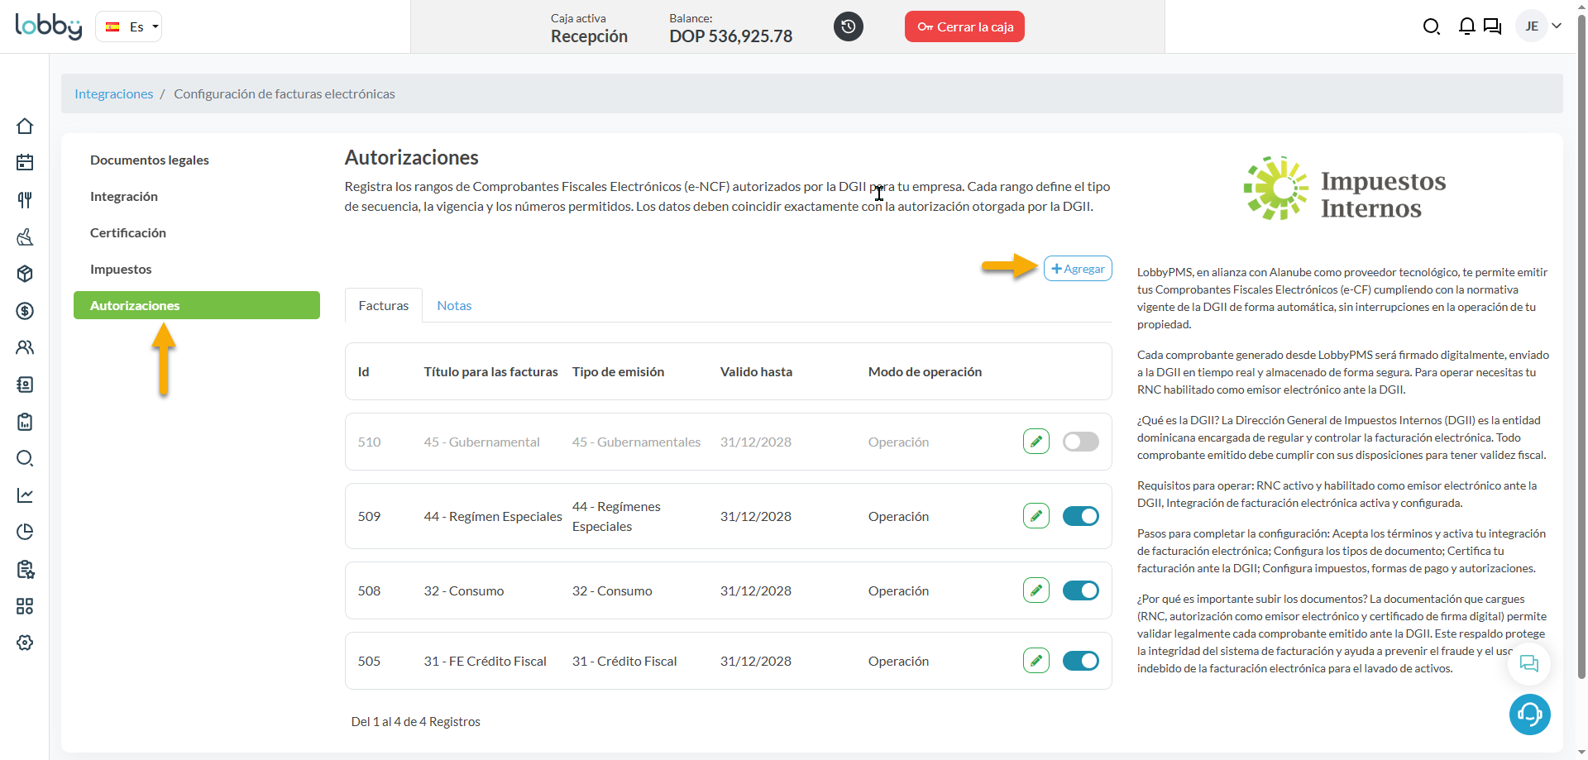Open the contact book sidebar icon
This screenshot has width=1588, height=760.
point(25,385)
